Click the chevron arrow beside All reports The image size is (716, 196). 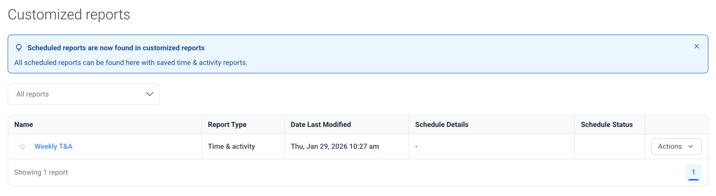[x=150, y=94]
